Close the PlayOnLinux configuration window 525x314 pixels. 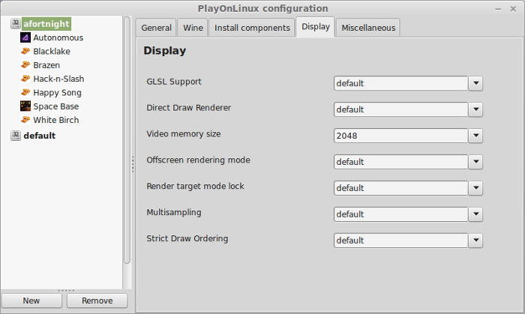pos(513,9)
